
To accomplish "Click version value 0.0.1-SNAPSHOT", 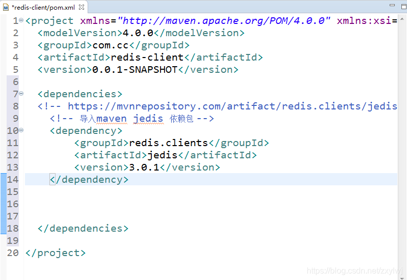I will [134, 70].
